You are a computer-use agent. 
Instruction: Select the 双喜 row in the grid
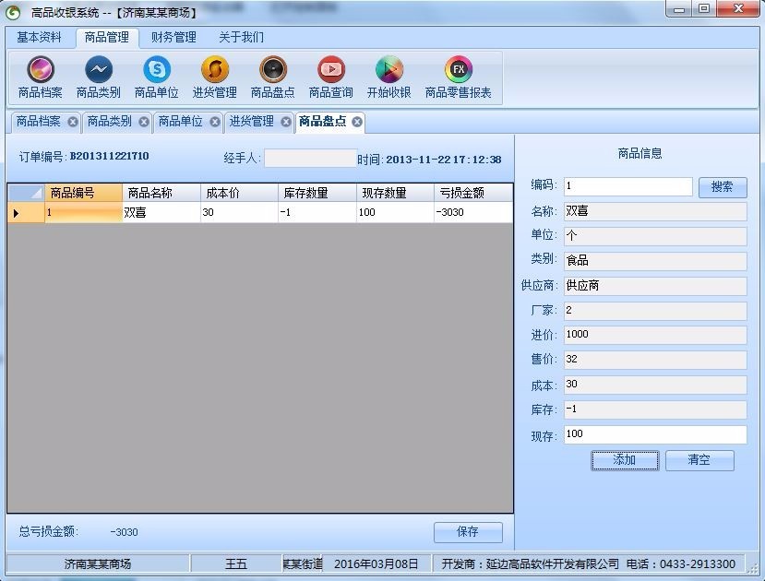pos(138,212)
